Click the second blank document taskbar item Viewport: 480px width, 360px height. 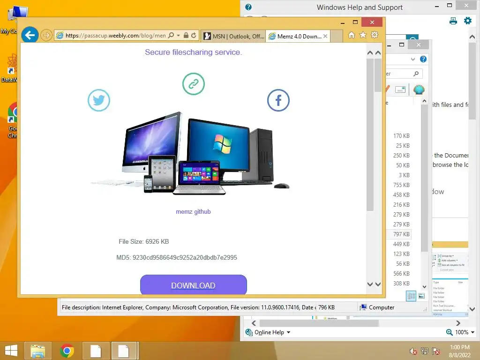pos(124,351)
